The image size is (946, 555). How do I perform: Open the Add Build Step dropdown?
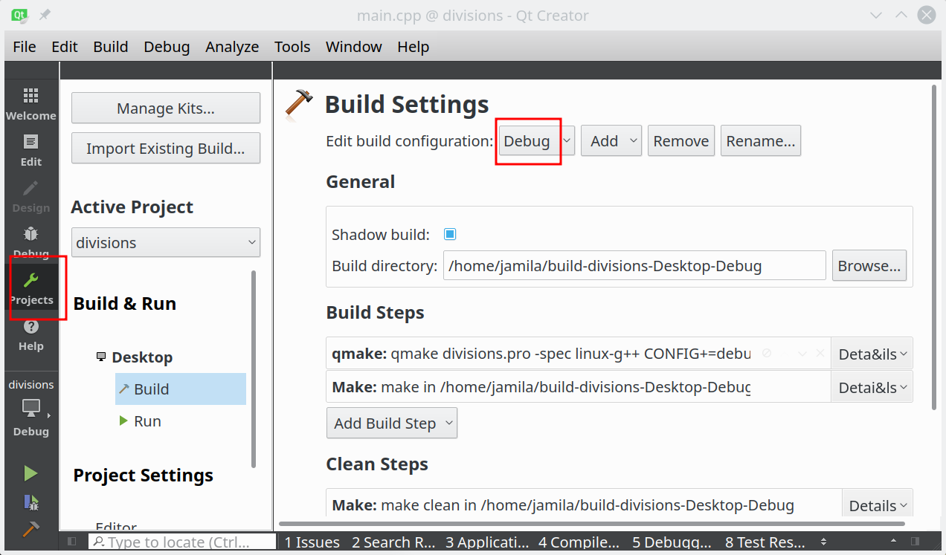392,423
